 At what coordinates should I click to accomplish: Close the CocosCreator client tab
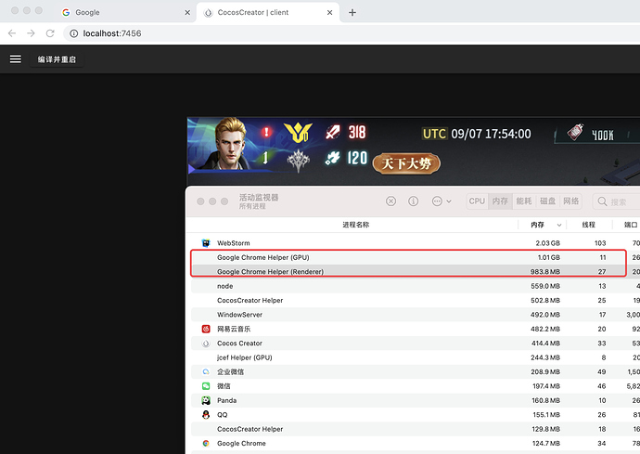coord(330,13)
